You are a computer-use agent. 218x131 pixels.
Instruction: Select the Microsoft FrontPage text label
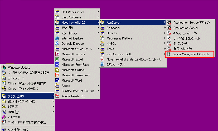(x=75, y=64)
